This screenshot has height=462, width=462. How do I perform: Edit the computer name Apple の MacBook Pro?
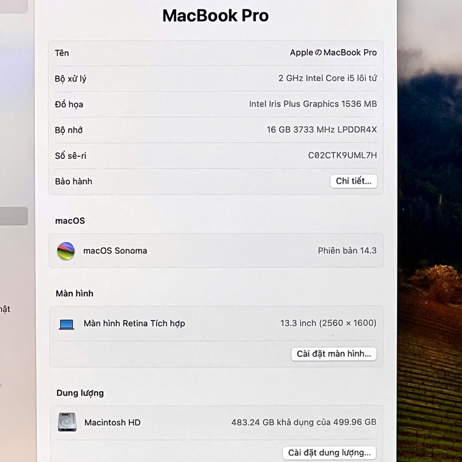tap(333, 53)
